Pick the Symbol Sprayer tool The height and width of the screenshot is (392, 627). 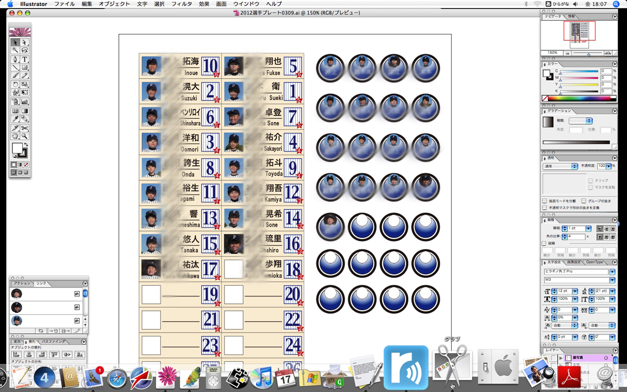point(15,101)
